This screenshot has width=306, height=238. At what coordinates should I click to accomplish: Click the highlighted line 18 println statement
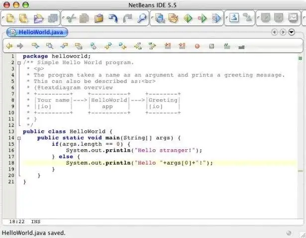(139, 163)
